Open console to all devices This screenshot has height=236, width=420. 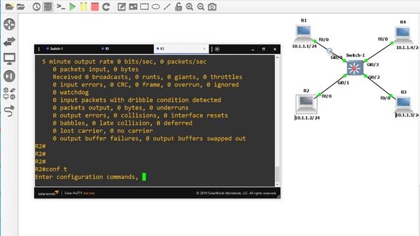coord(61,7)
